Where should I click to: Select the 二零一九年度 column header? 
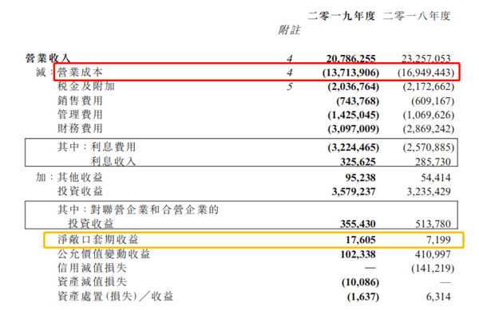pos(341,16)
